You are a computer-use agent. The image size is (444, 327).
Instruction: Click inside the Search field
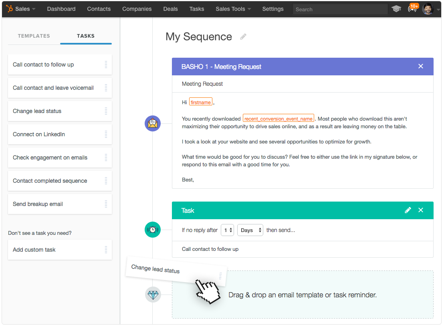click(340, 9)
